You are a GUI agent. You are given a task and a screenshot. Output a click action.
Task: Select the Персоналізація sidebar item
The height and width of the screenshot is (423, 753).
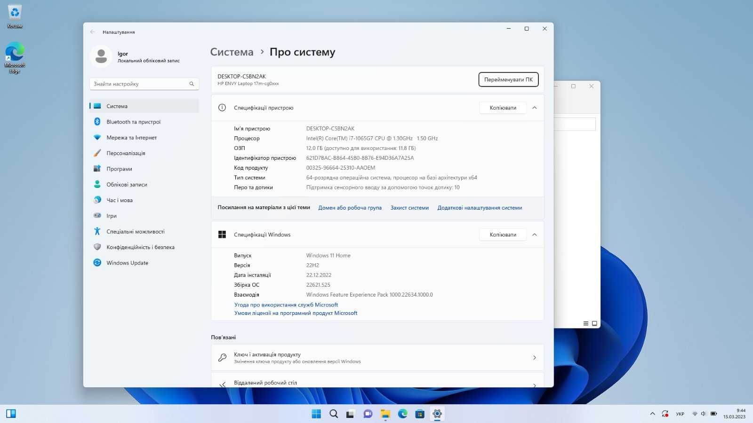[144, 153]
